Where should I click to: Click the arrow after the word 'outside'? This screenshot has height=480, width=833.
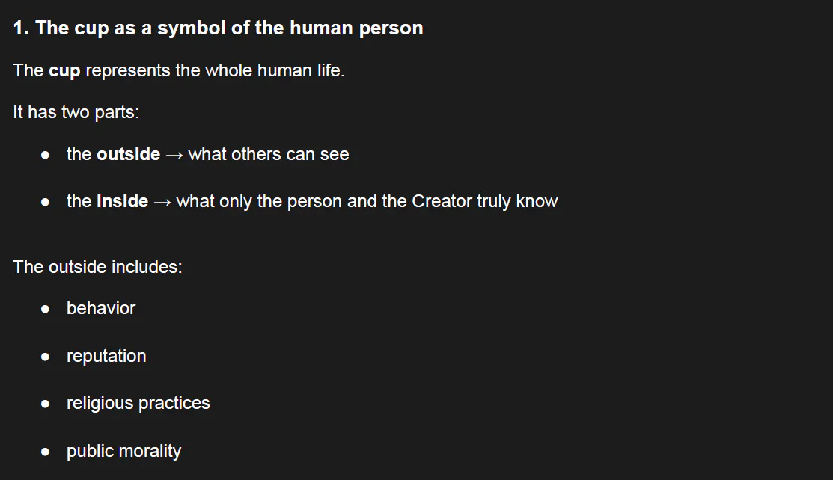pos(174,155)
